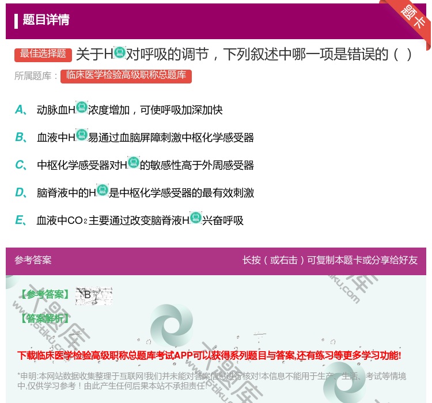Screen dimensions: 432x403
Task: Click the question text 关于H对呼吸的调节
Action: 244,54
